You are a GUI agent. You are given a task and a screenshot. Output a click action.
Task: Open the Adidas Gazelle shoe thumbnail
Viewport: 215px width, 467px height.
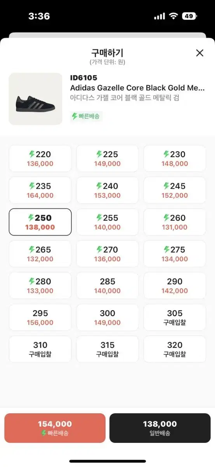click(35, 99)
